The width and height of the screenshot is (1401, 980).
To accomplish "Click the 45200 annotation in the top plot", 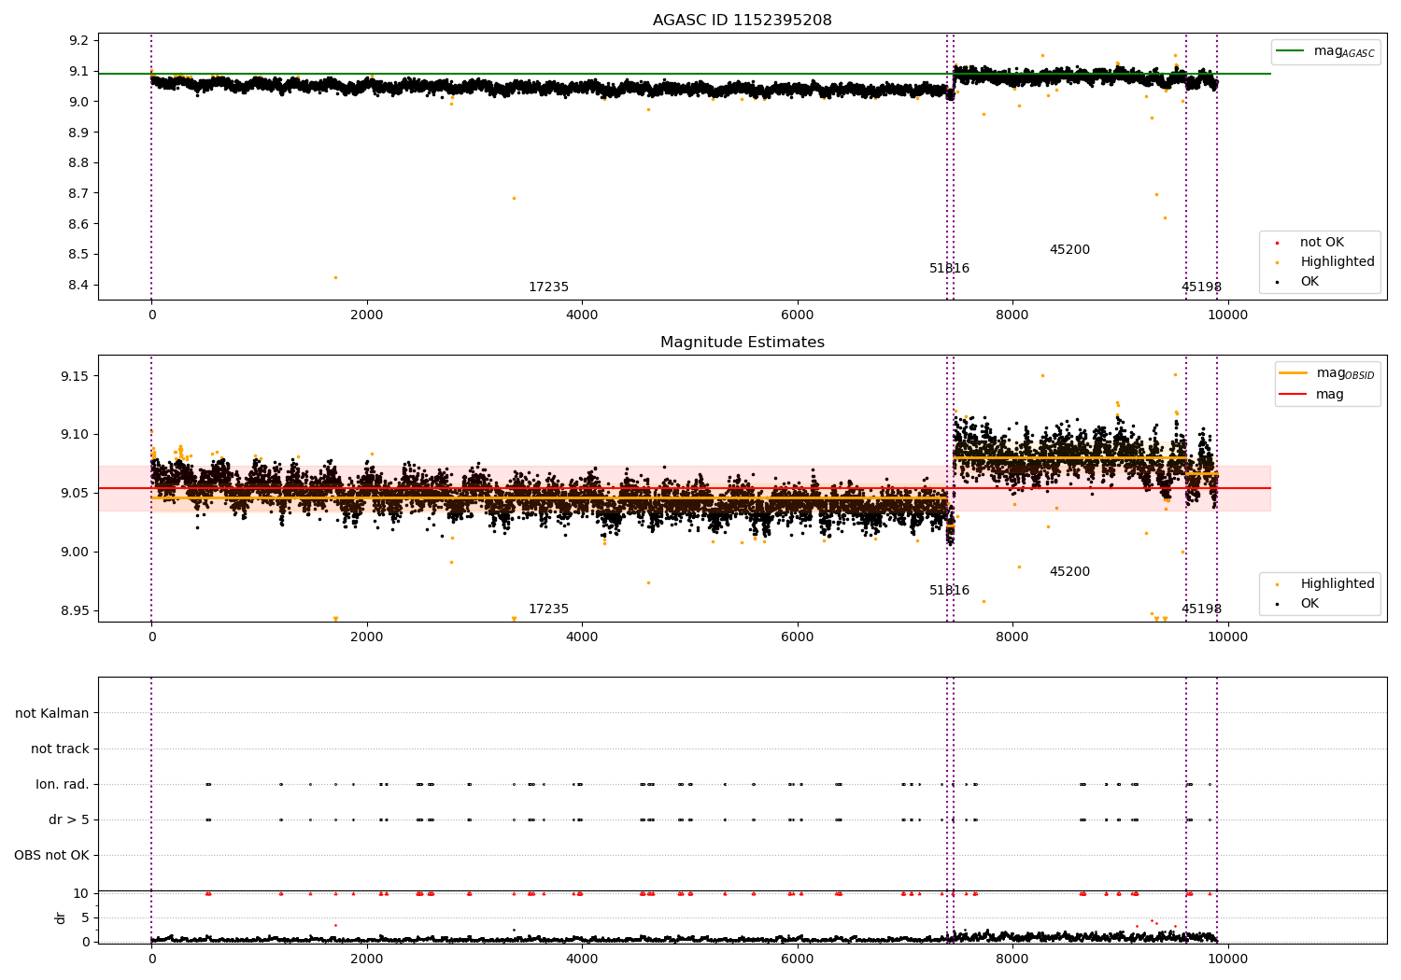I will pyautogui.click(x=1069, y=250).
